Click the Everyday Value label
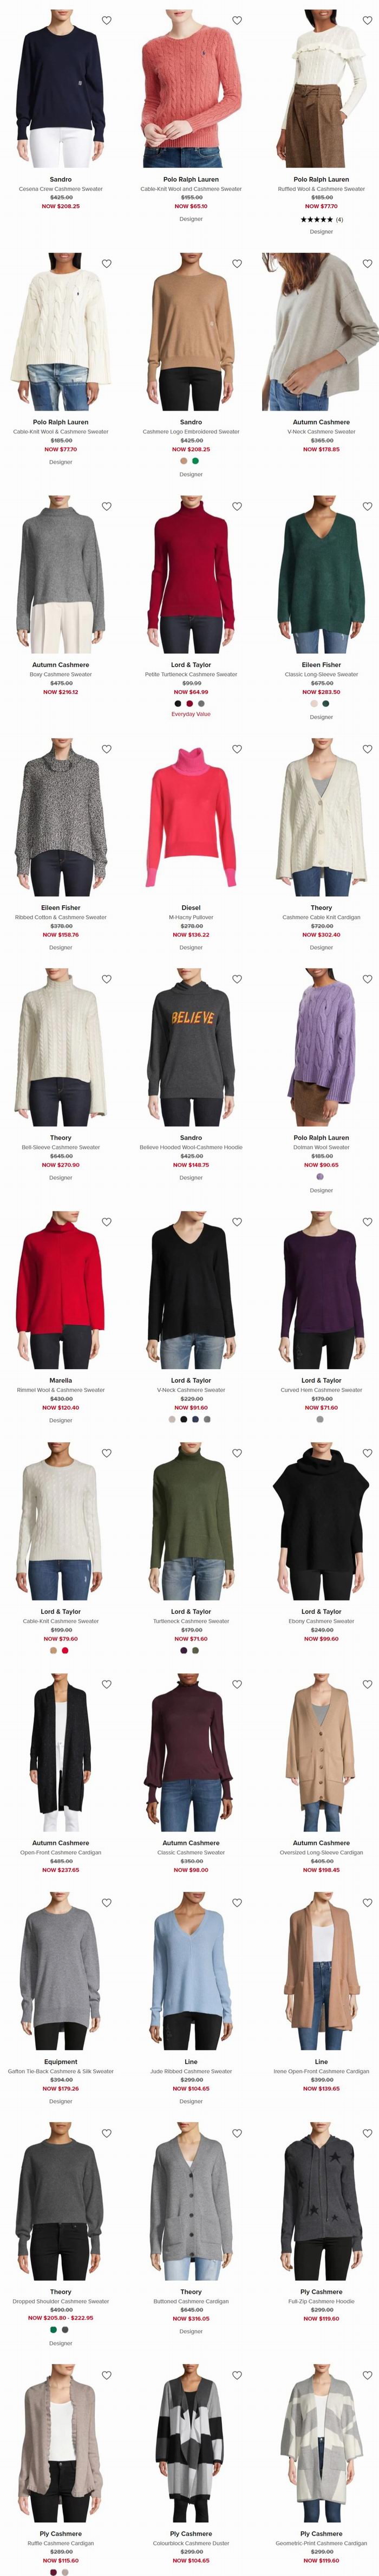The width and height of the screenshot is (379, 2576). [x=191, y=714]
